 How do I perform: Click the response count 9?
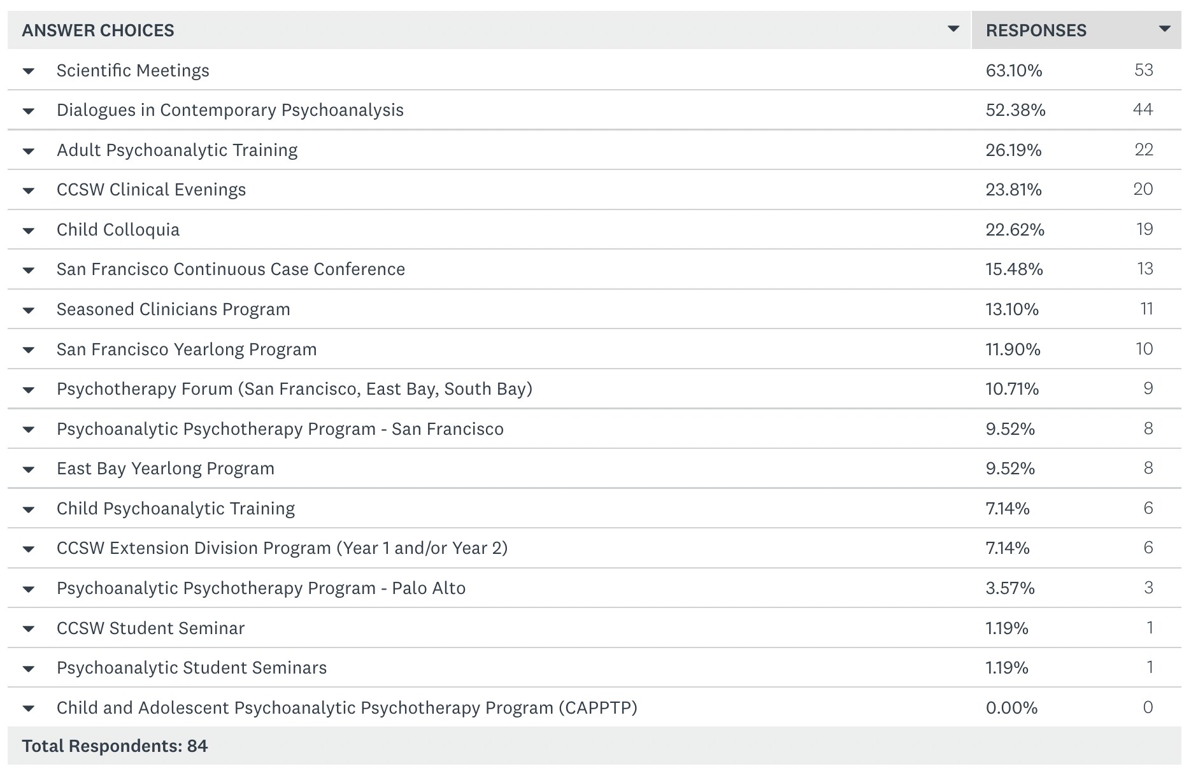pos(1148,388)
